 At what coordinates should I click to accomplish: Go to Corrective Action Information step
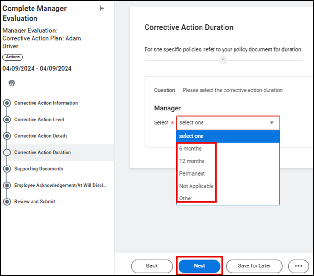(x=45, y=103)
